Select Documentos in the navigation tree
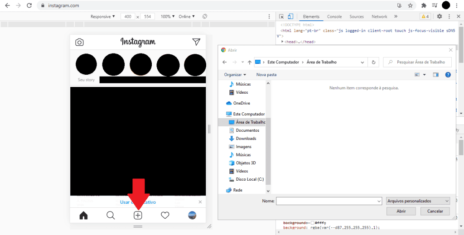Viewport: 464px width, 235px height. coord(244,130)
